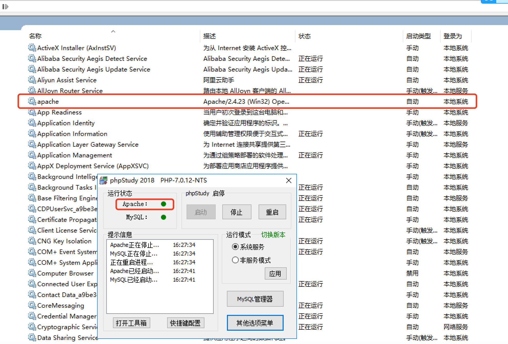
Task: Click the empty area of the phpStudy log box
Action: [x=160, y=298]
